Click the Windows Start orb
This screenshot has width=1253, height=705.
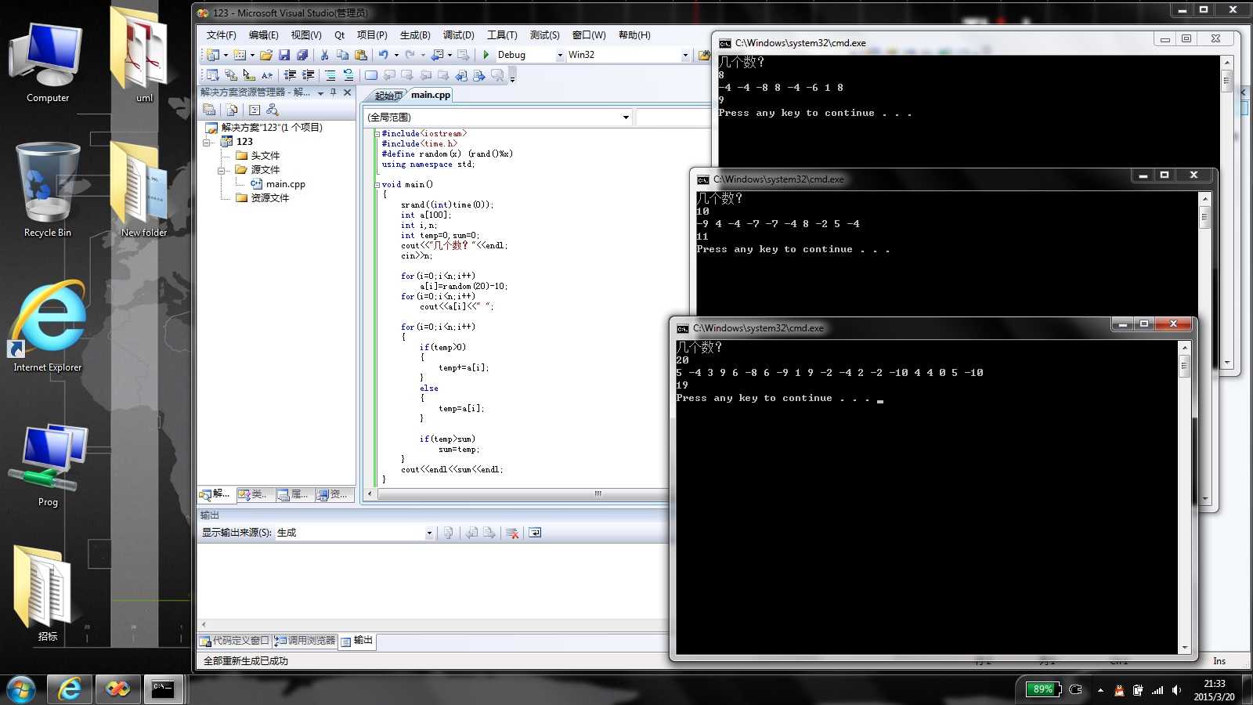pos(20,689)
